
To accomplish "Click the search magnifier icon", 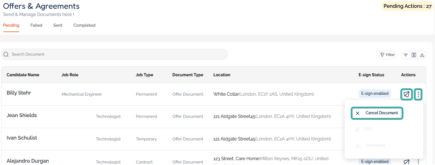I will pos(6,54).
